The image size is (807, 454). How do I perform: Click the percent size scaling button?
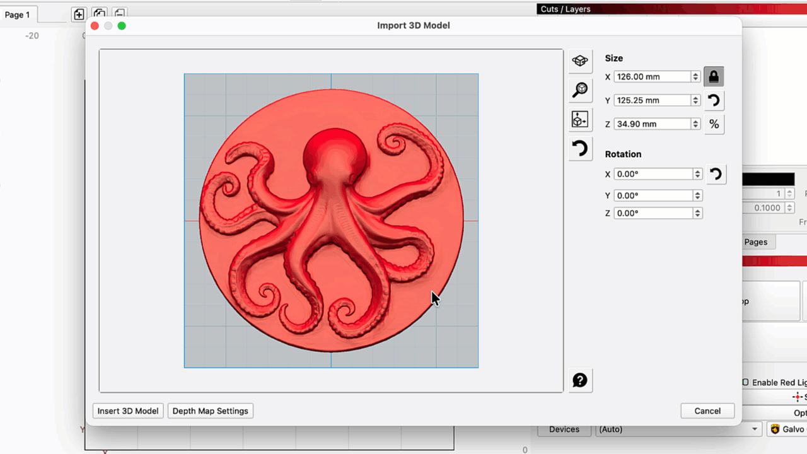pyautogui.click(x=714, y=124)
